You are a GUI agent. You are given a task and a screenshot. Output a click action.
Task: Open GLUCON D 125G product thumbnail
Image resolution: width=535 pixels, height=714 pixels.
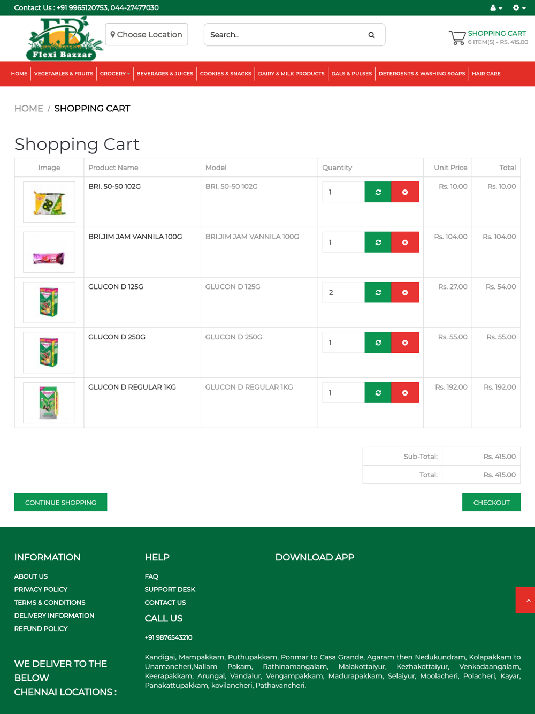[49, 302]
